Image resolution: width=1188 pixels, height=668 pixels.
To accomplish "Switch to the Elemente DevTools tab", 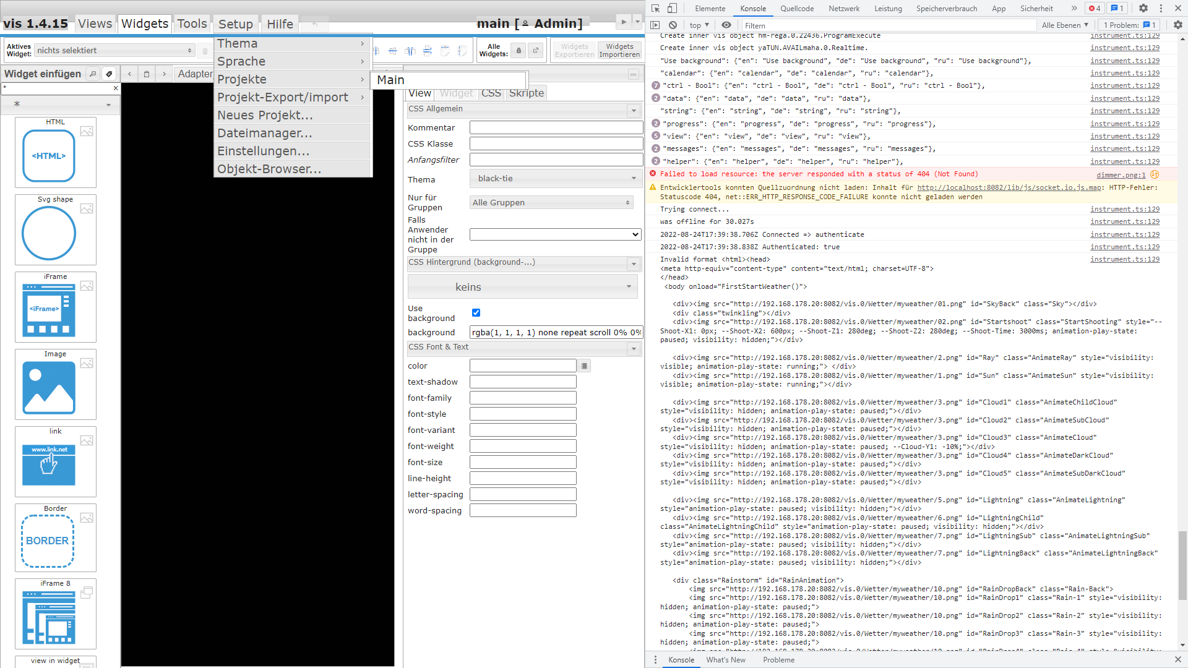I will 710,9.
